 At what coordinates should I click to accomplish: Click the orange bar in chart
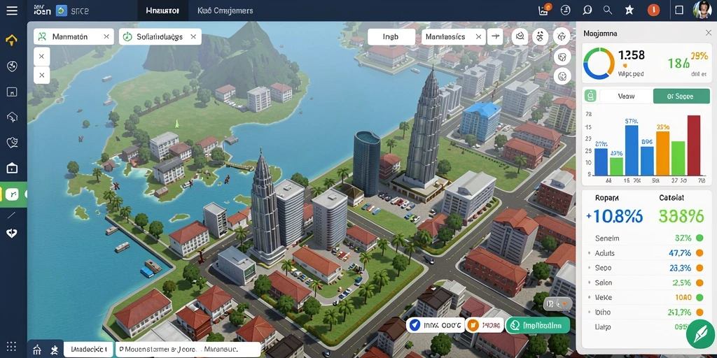tap(662, 153)
